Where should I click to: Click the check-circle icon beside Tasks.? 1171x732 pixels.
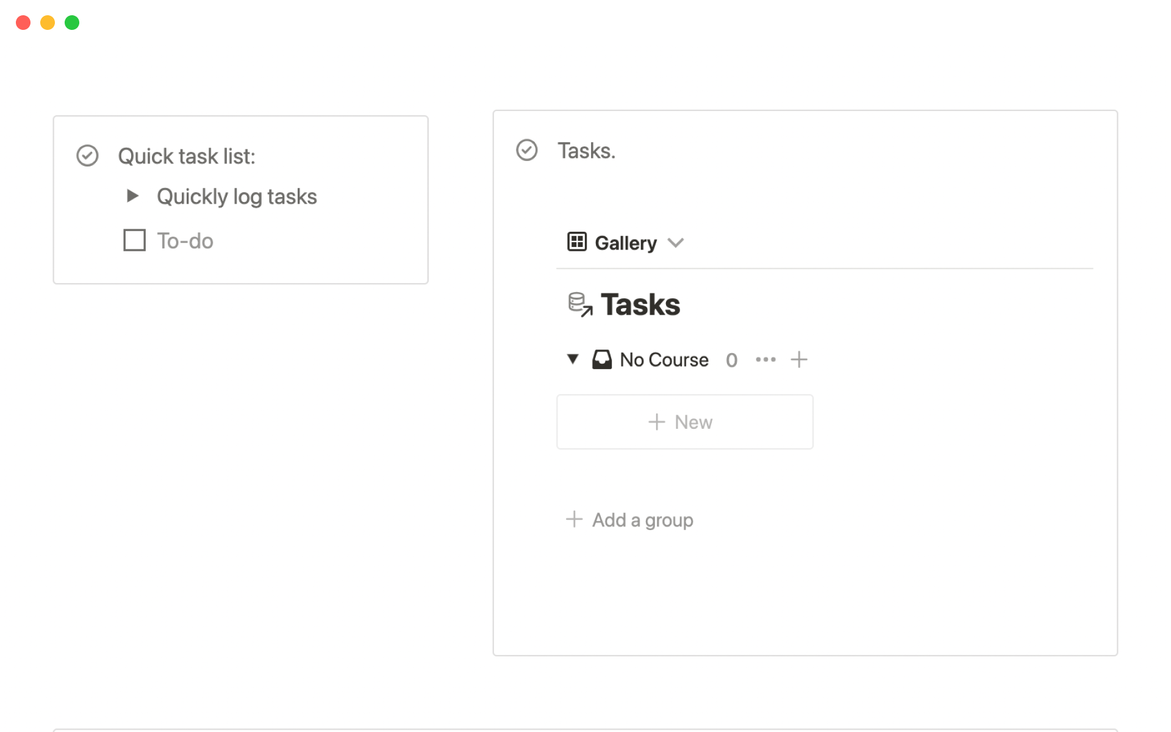pyautogui.click(x=526, y=150)
